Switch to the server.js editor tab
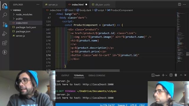The width and height of the screenshot is (189, 106). (x=54, y=5)
